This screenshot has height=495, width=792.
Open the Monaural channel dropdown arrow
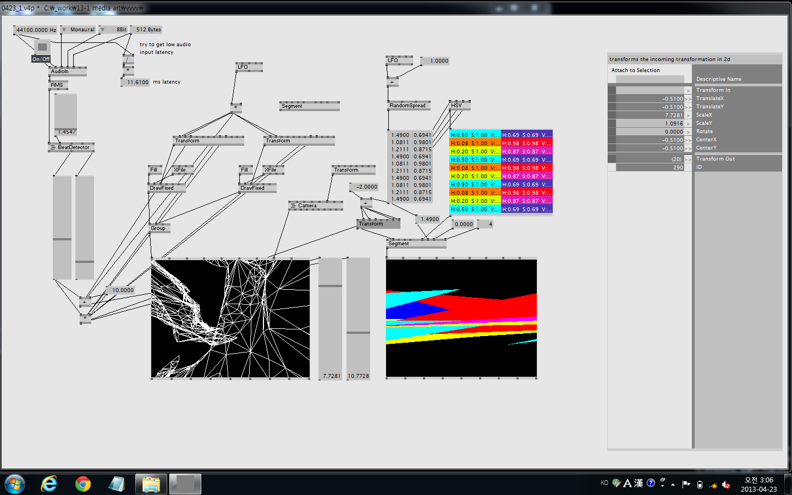pos(64,30)
